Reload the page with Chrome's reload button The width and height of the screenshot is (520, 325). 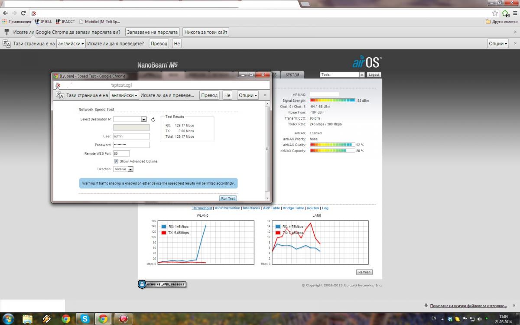[23, 13]
